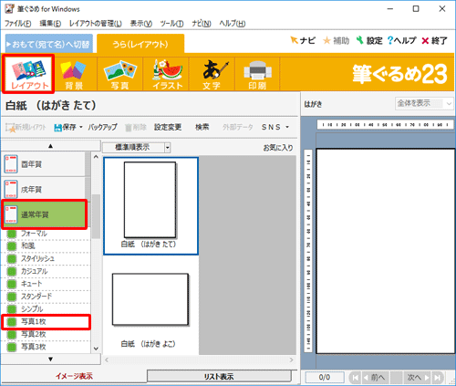The height and width of the screenshot is (386, 456).
Task: Open the ナビ(N) menu
Action: (x=202, y=24)
